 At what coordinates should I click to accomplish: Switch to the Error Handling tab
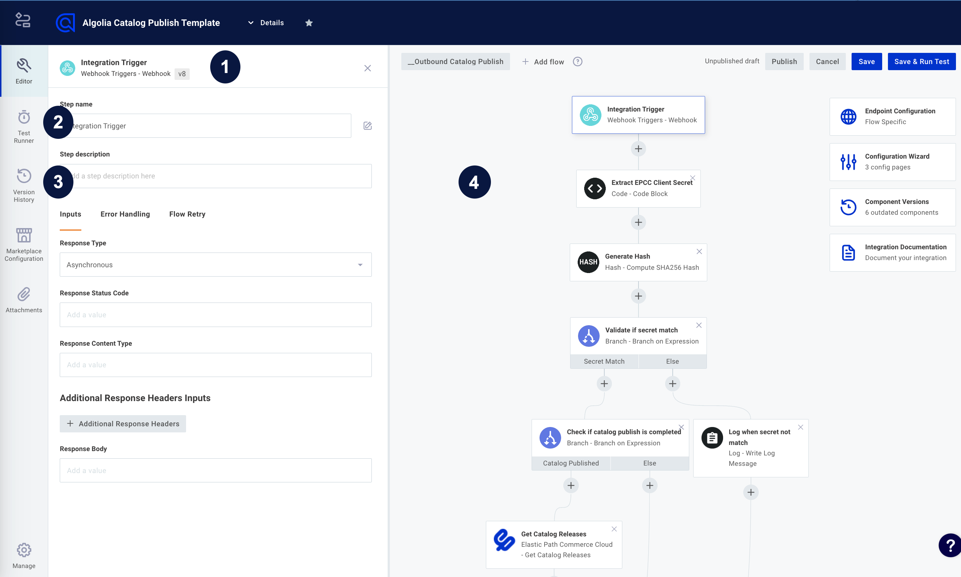[125, 214]
